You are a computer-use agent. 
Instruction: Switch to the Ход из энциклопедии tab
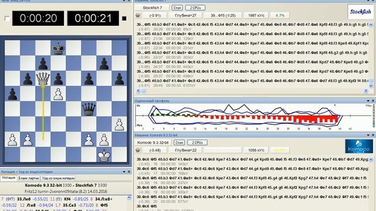pyautogui.click(x=58, y=178)
